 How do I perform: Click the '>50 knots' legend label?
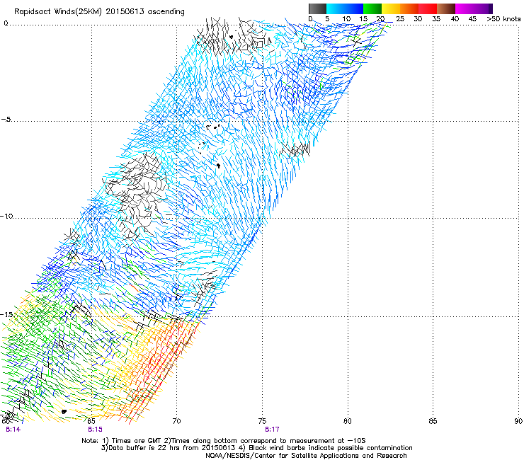point(503,19)
